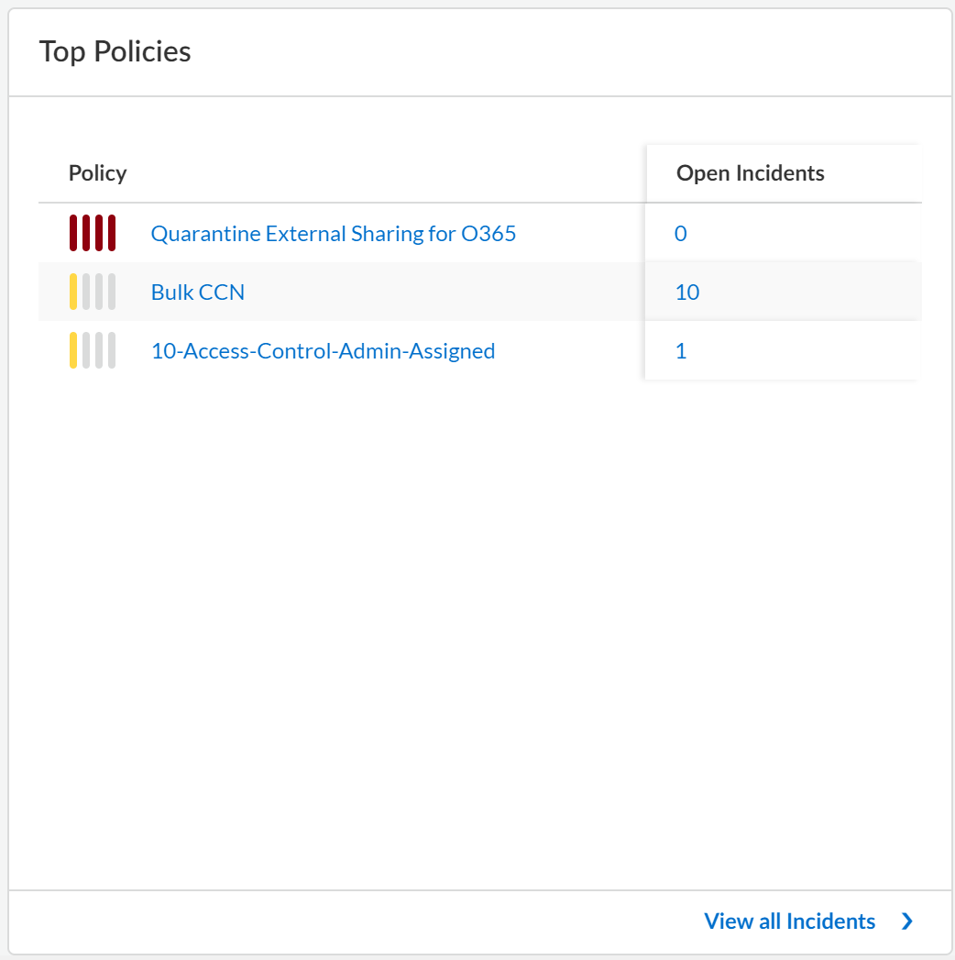Click the chevron arrow beside View all Incidents
The width and height of the screenshot is (955, 960).
coord(907,921)
